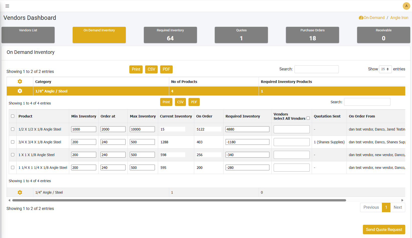Click the user avatar icon
Viewport: 412px width, 238px height.
pos(406,6)
